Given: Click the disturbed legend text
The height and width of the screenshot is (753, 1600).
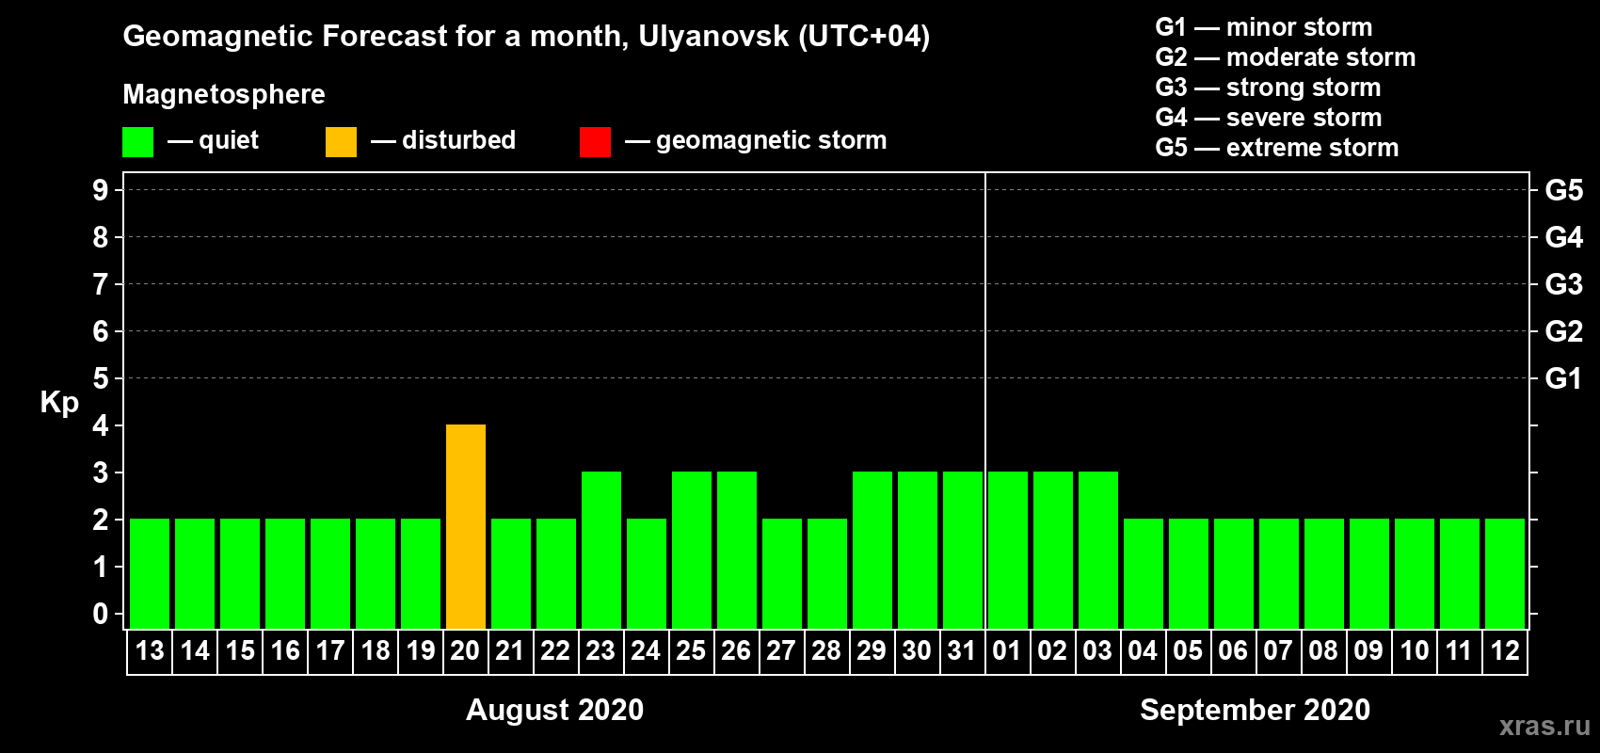Looking at the screenshot, I should 458,140.
